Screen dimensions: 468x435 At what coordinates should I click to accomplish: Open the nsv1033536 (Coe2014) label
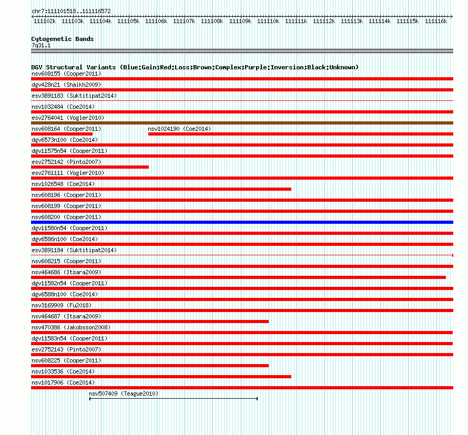point(63,371)
